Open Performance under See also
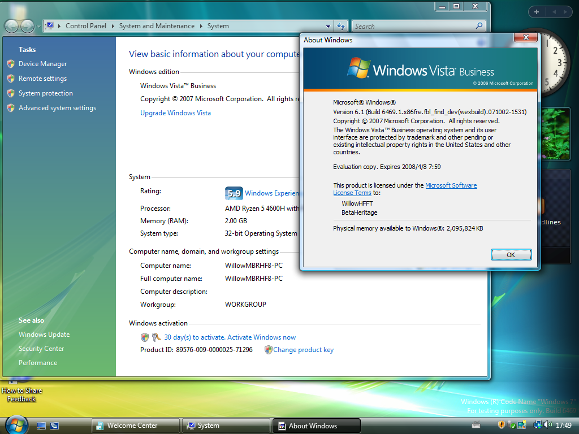This screenshot has width=579, height=434. (x=38, y=363)
